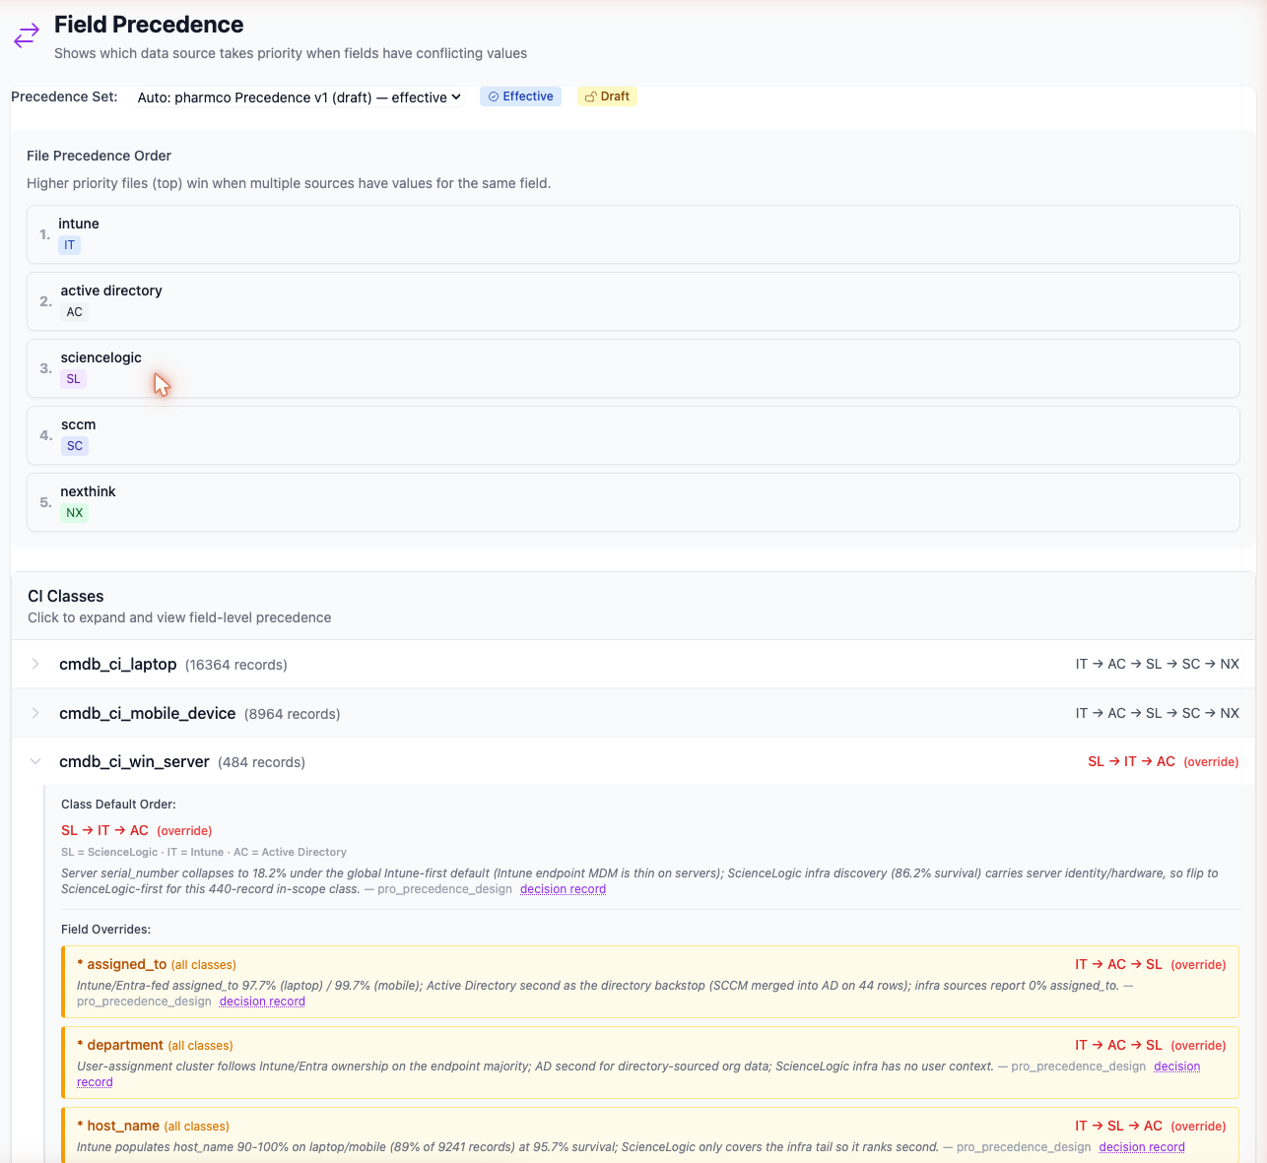Click SL → IT → AC override in win_server header
This screenshot has height=1163, width=1267.
point(1164,761)
